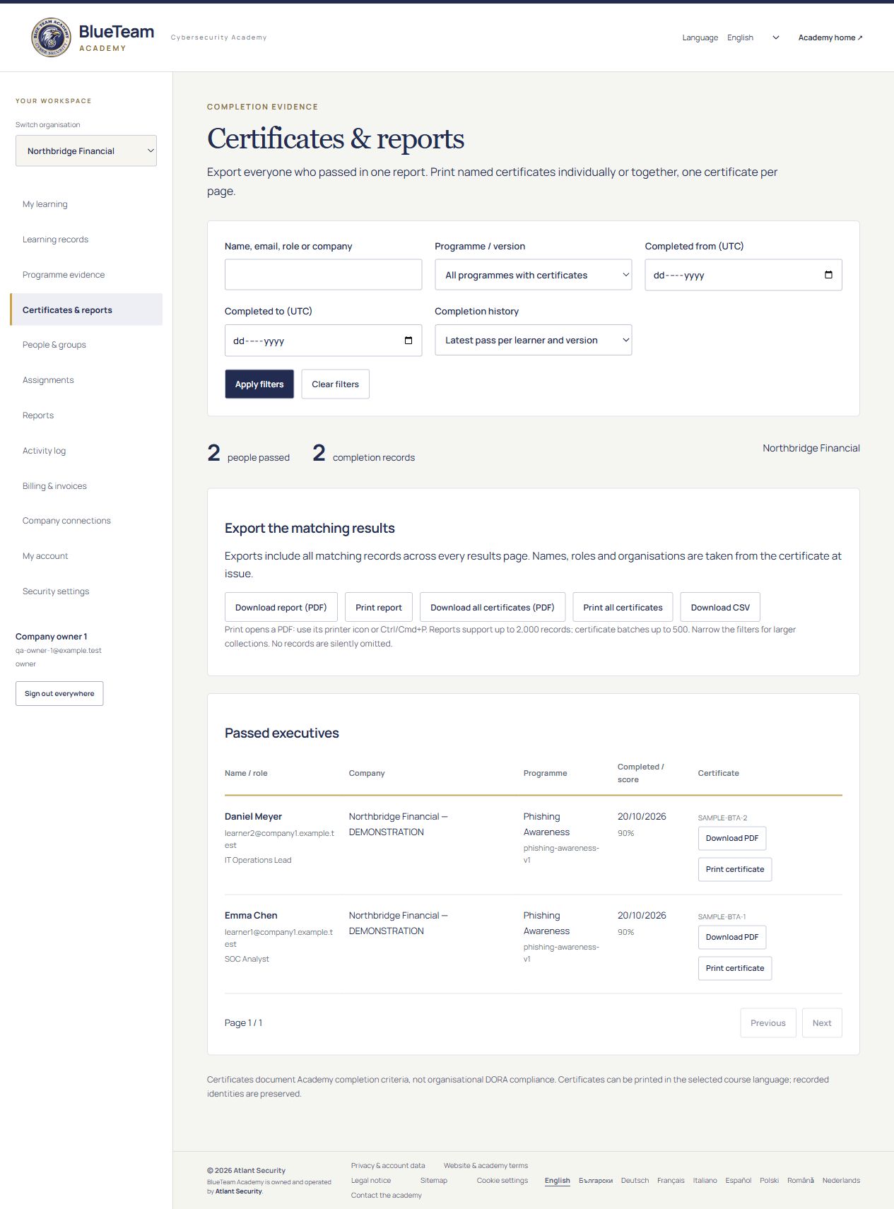Print certificate for Daniel Meyer
The width and height of the screenshot is (894, 1209).
(735, 869)
